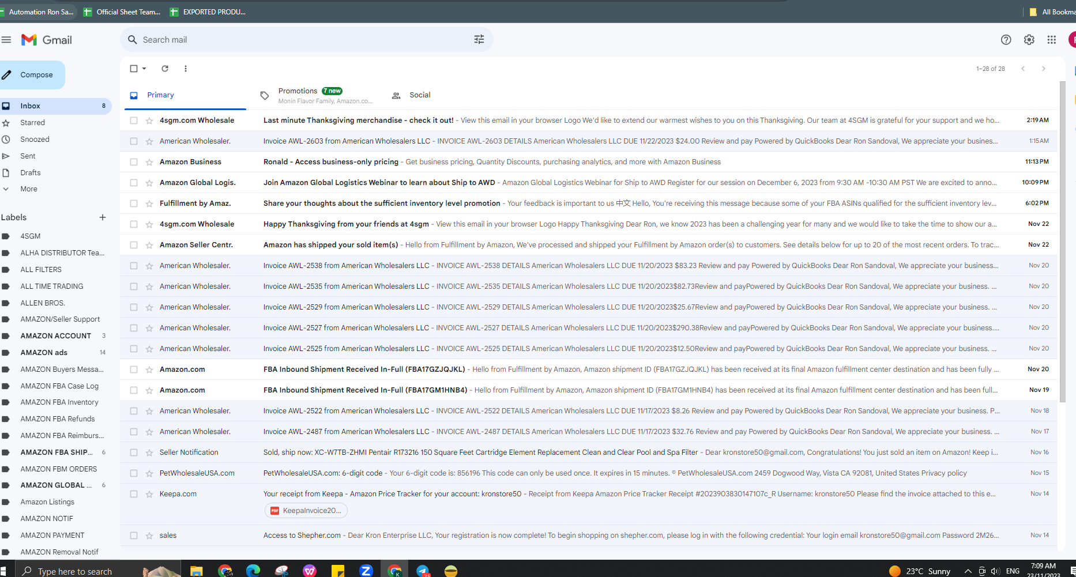
Task: Open the Automation Ron Sa... bookmark
Action: tap(37, 12)
